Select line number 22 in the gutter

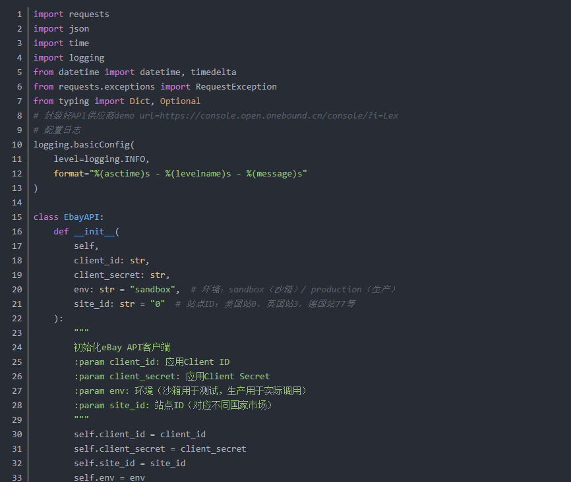[19, 319]
